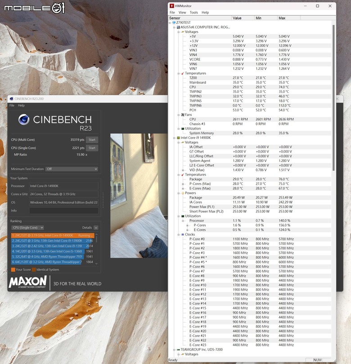This screenshot has width=351, height=364.
Task: Start the CPU Single Core test
Action: pyautogui.click(x=92, y=148)
